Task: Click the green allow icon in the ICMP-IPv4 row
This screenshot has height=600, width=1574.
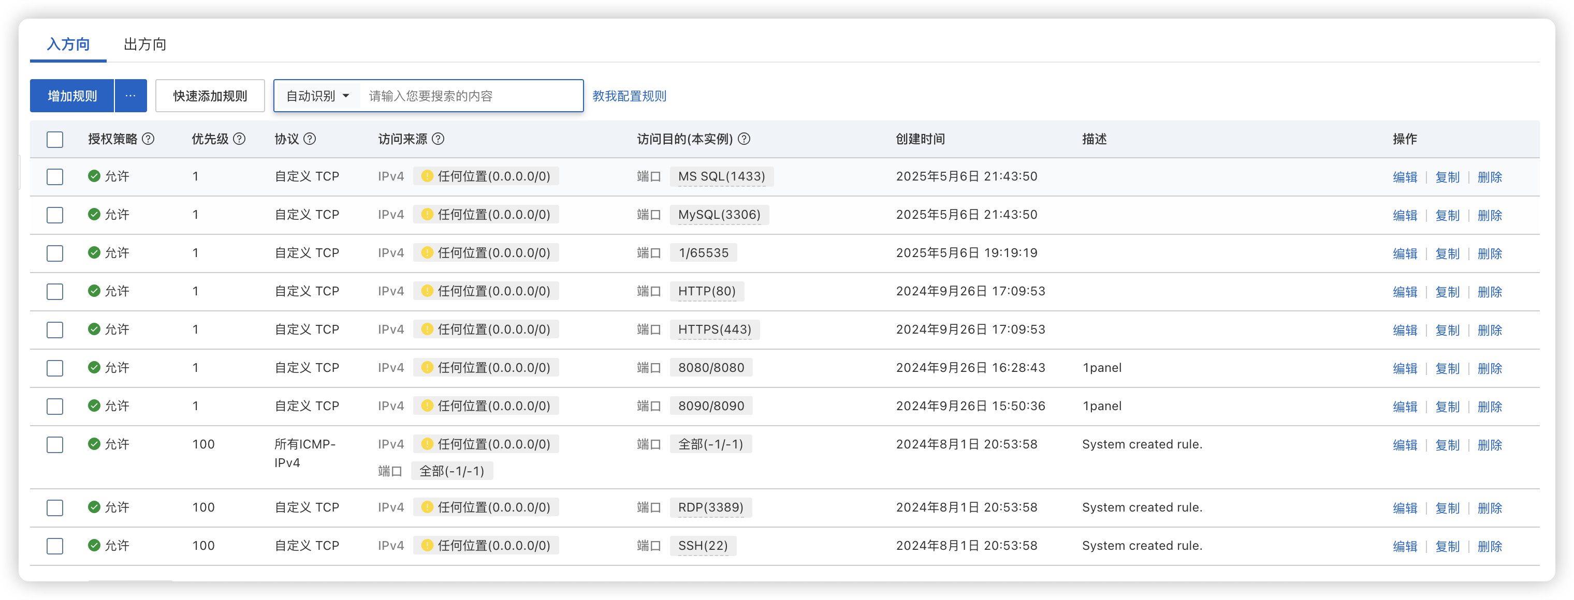Action: (x=94, y=444)
